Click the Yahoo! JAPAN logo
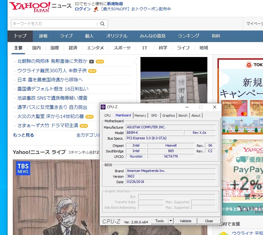Screen dimensions: 263x235 coord(29,7)
